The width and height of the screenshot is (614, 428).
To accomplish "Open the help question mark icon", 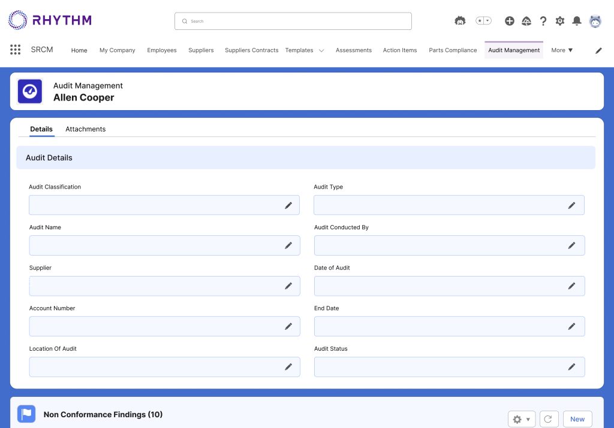I will click(543, 21).
